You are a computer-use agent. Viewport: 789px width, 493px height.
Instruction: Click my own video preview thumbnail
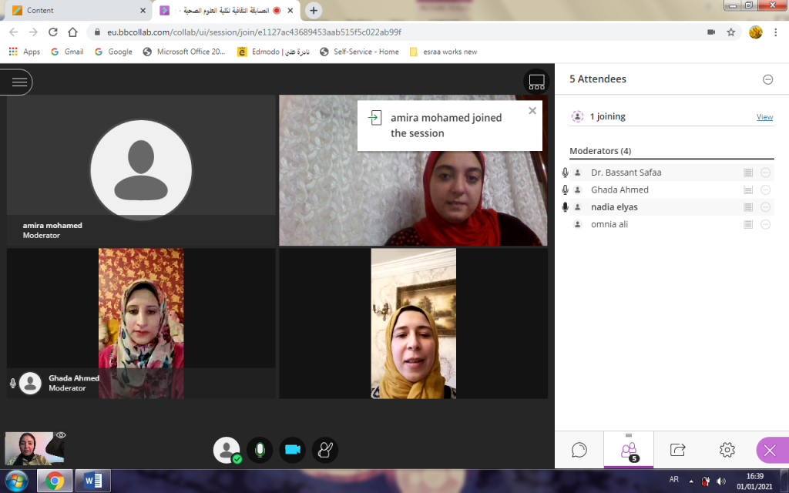pyautogui.click(x=34, y=448)
